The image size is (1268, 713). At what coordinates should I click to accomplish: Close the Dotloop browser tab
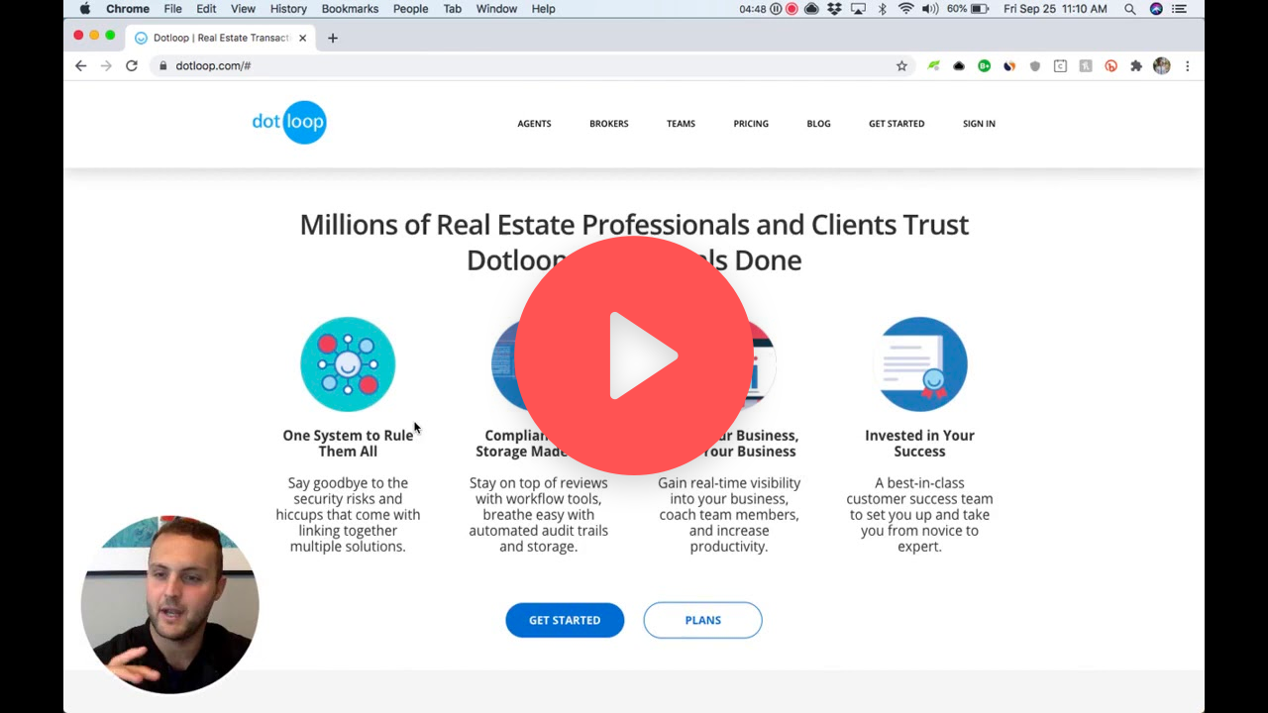[x=303, y=38]
